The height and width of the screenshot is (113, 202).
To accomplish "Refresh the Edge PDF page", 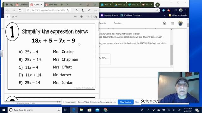I will point(20,10).
